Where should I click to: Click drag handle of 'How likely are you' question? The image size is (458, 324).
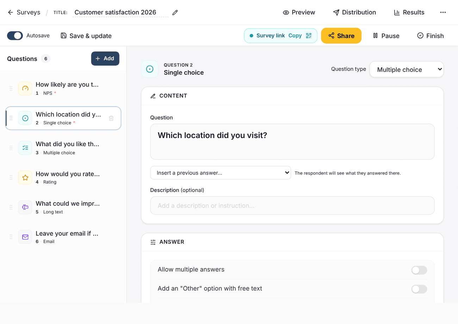(x=11, y=88)
